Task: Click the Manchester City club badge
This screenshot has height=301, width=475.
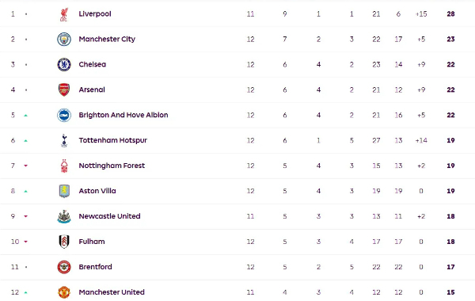Action: [64, 39]
